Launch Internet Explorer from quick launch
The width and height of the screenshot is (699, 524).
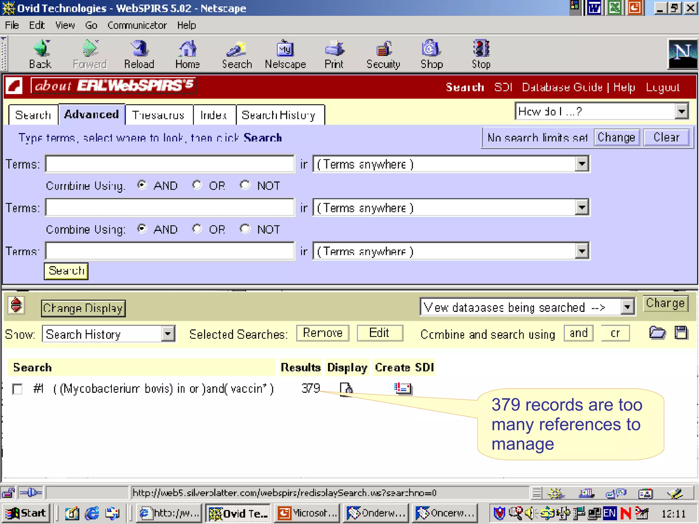(92, 513)
